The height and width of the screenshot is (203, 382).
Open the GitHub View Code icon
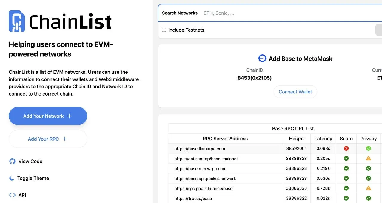pos(12,161)
